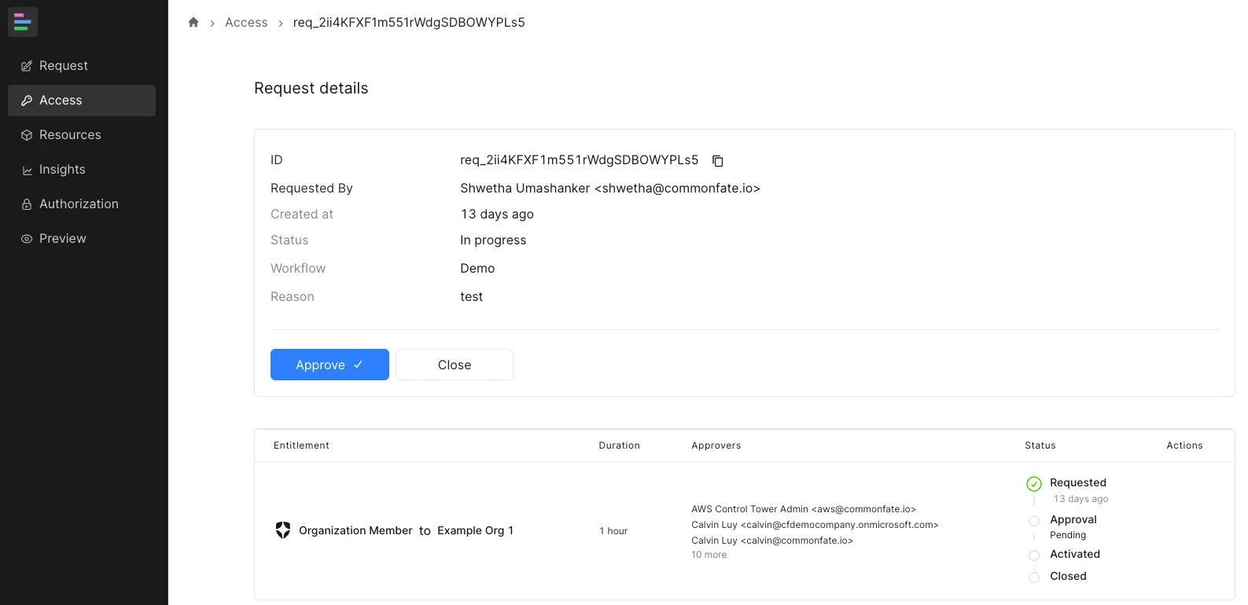Click the Organization Member shield icon
This screenshot has height=605, width=1248.
click(x=283, y=530)
